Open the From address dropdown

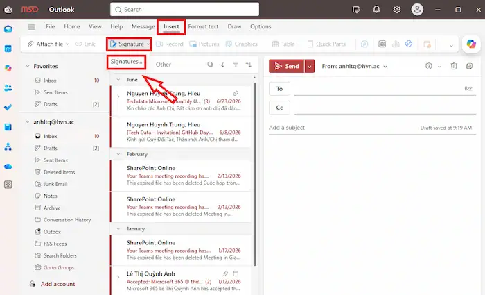pyautogui.click(x=355, y=67)
